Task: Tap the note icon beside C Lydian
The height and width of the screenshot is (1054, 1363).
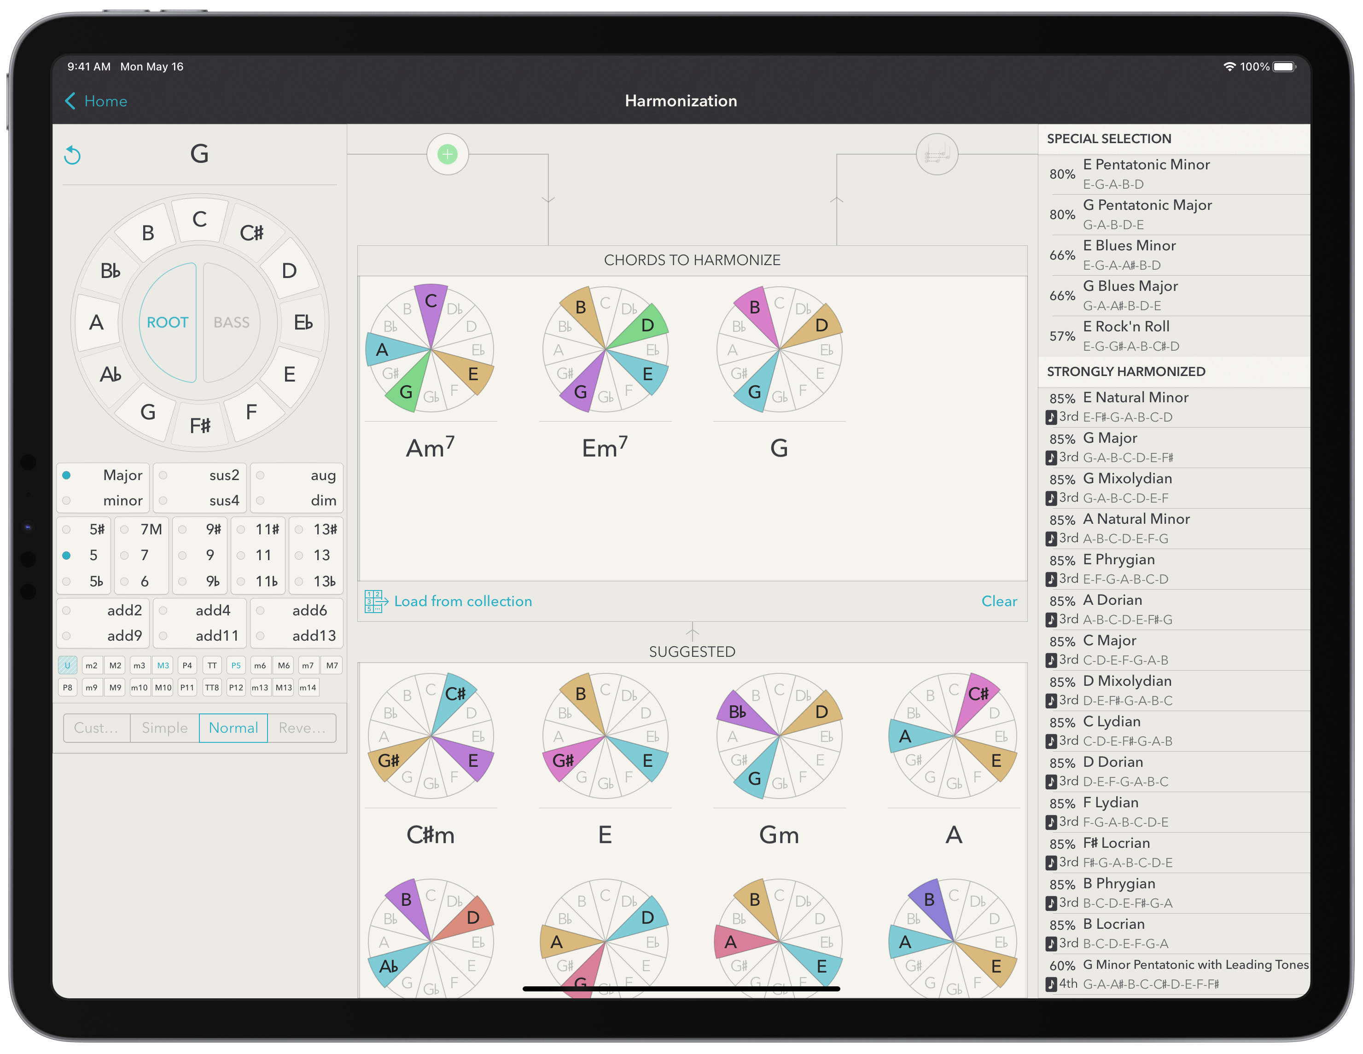Action: tap(1052, 741)
